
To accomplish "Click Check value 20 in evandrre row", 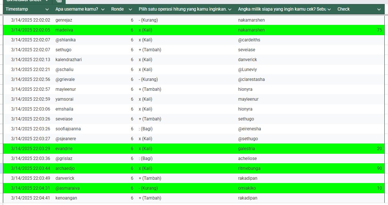I will point(379,148).
